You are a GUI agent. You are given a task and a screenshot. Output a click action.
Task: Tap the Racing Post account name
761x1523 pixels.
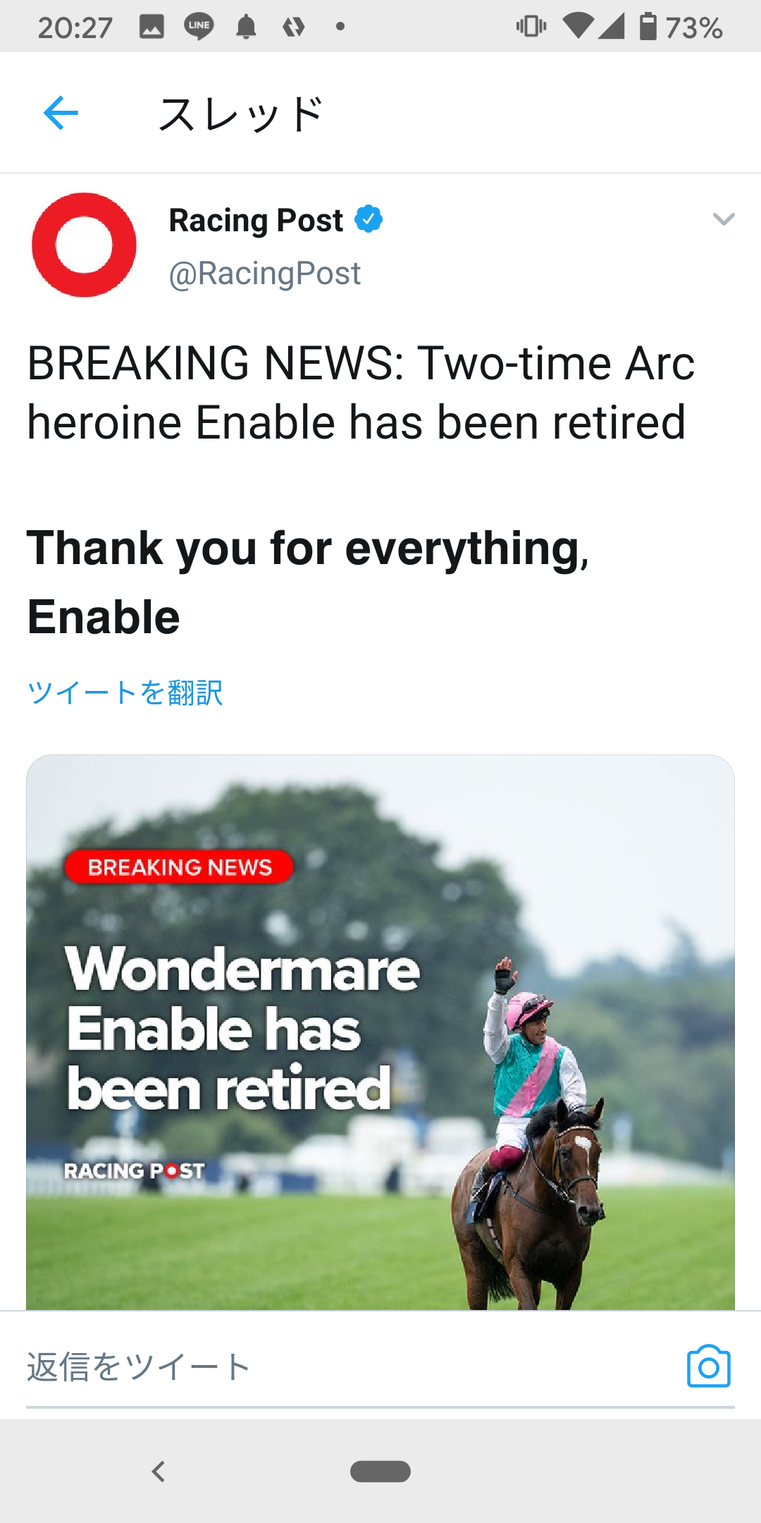tap(256, 220)
